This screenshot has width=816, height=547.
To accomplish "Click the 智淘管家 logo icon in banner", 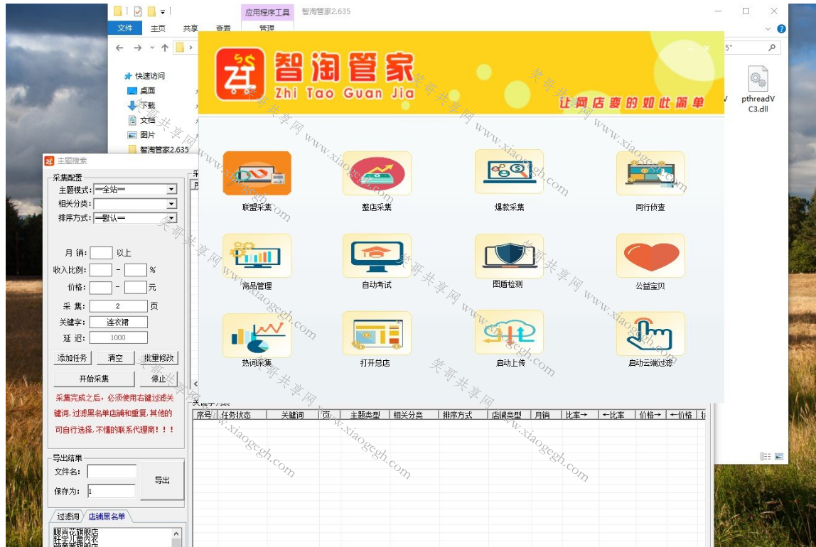I will pyautogui.click(x=240, y=74).
